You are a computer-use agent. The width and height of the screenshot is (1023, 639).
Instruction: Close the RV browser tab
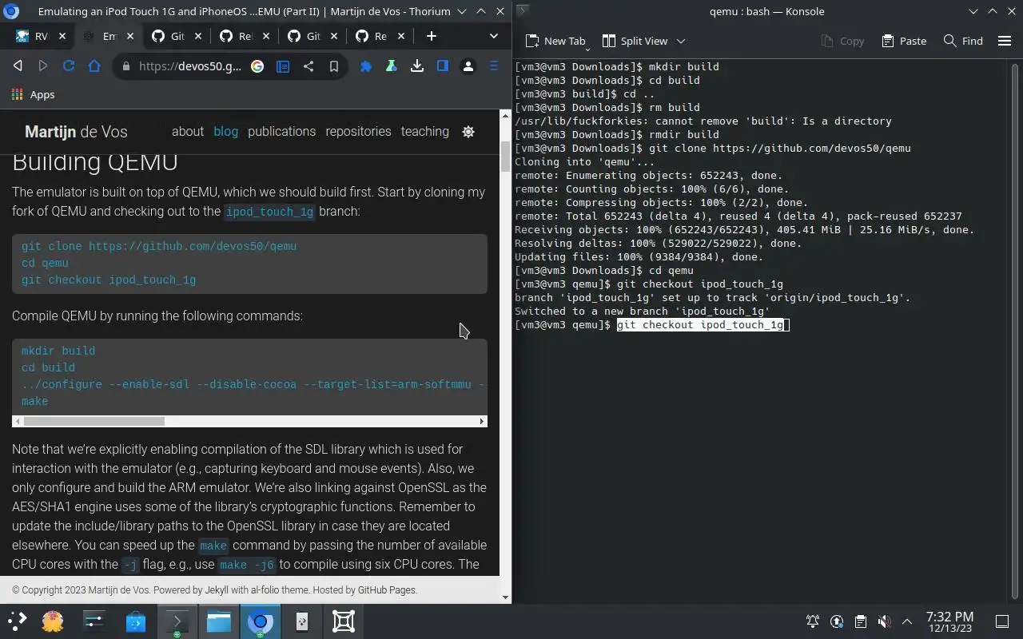tap(62, 36)
